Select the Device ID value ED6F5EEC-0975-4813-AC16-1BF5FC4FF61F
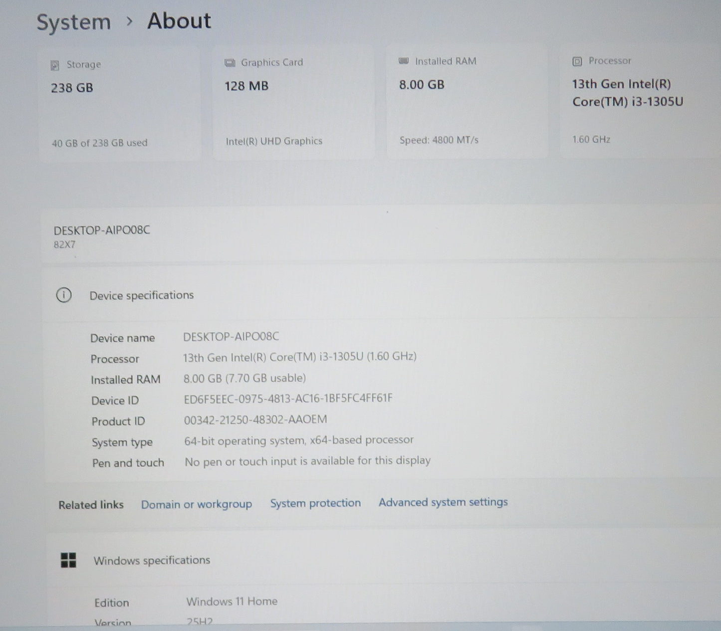This screenshot has width=721, height=631. point(288,398)
